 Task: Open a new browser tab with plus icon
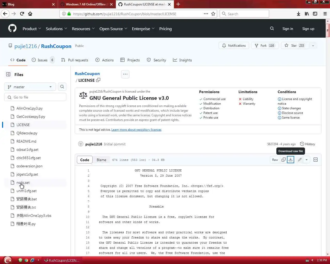pyautogui.click(x=178, y=4)
